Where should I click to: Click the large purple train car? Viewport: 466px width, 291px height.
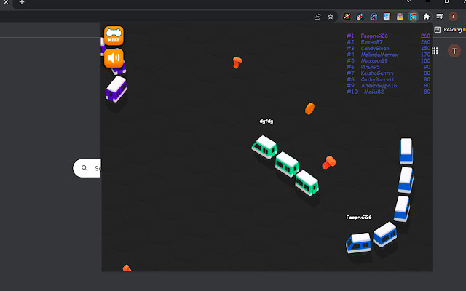[x=116, y=89]
